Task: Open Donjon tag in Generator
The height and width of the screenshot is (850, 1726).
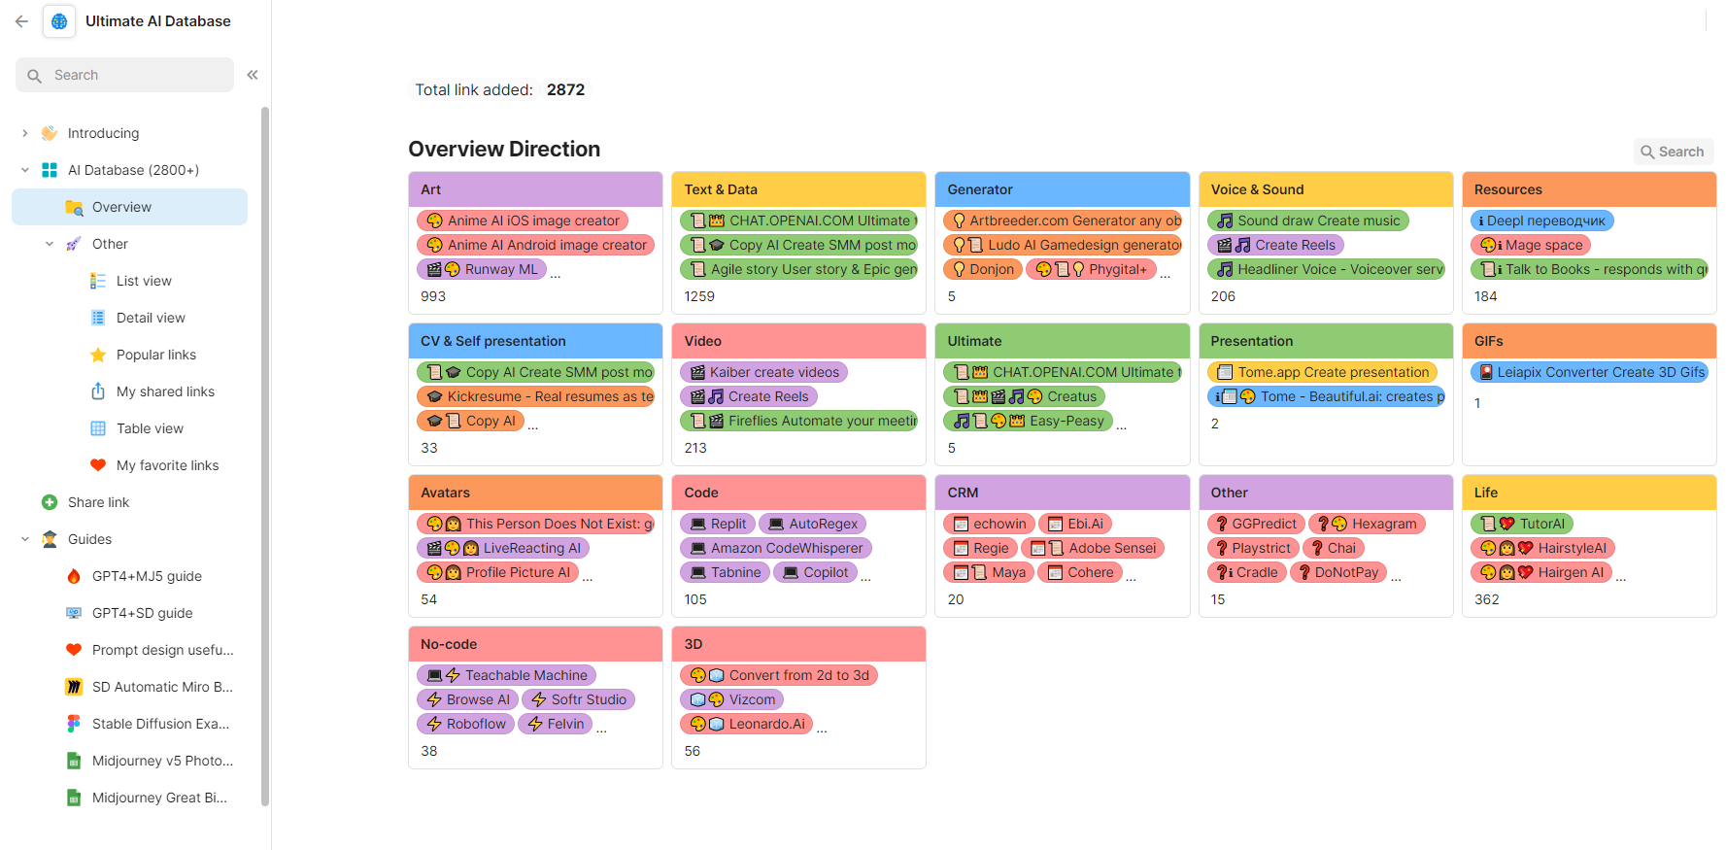Action: (x=983, y=269)
